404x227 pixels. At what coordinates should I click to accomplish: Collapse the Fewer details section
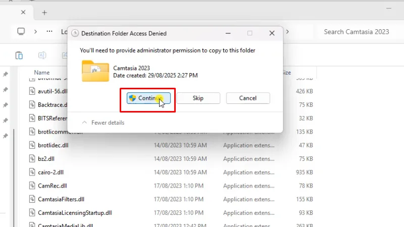103,123
